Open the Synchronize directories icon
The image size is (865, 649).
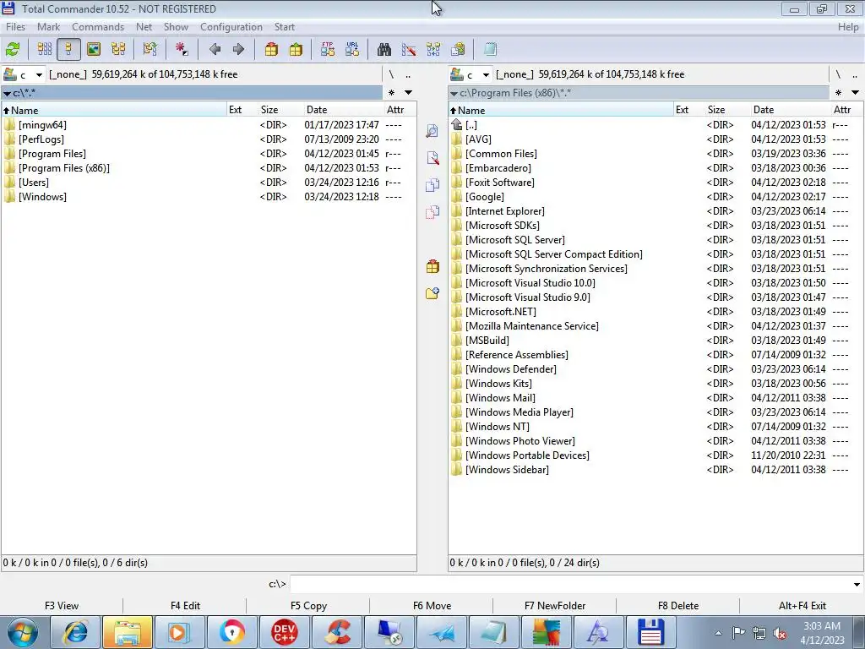[x=433, y=49]
